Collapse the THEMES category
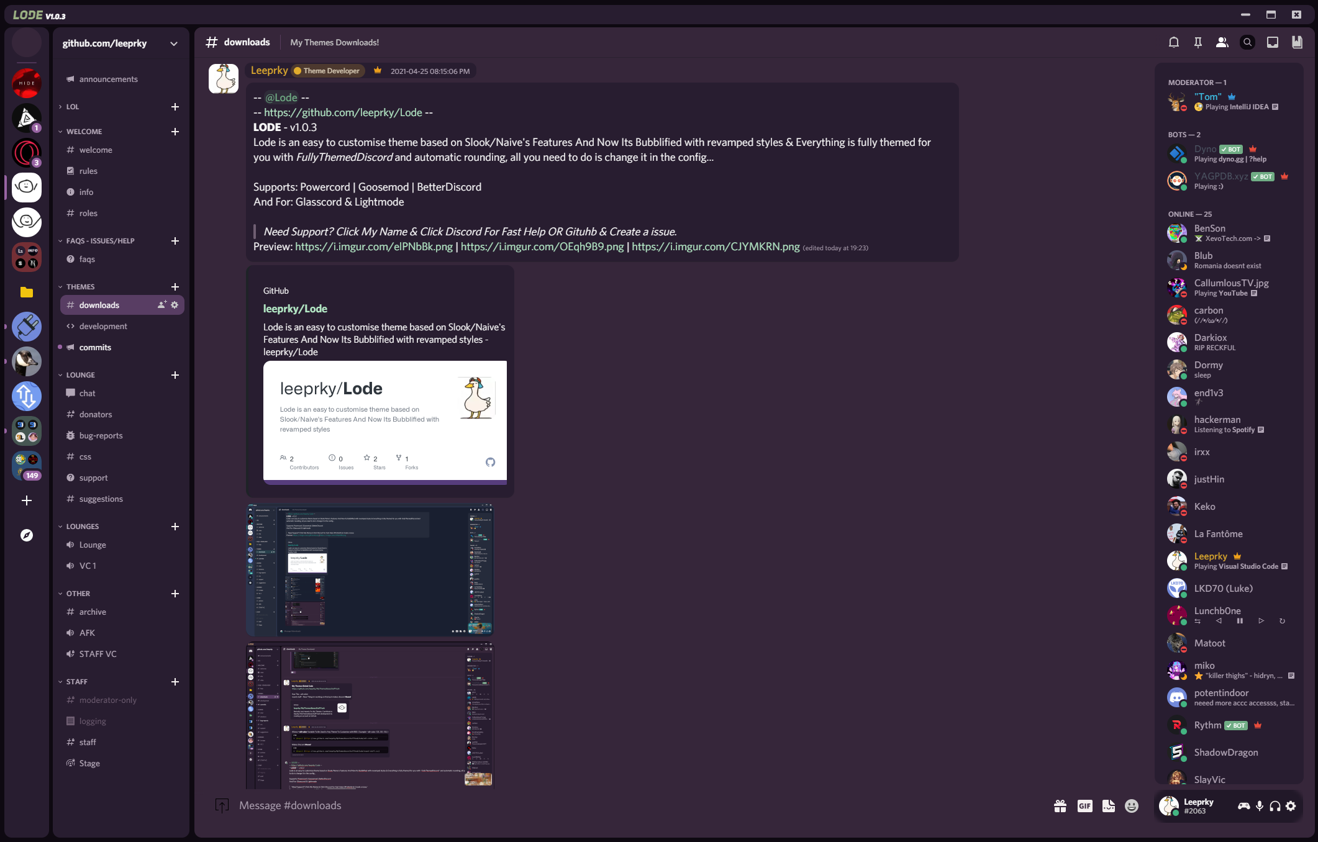 81,287
